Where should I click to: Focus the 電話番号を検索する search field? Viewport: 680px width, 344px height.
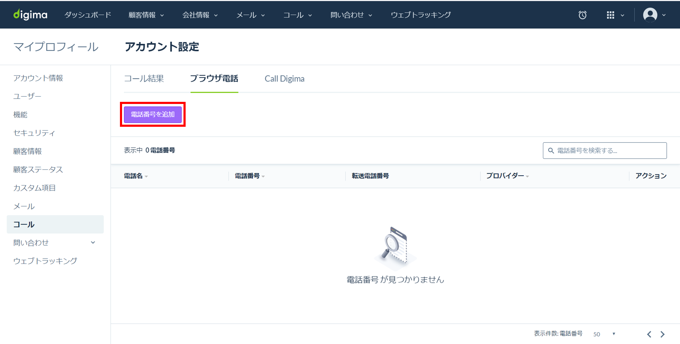point(605,151)
